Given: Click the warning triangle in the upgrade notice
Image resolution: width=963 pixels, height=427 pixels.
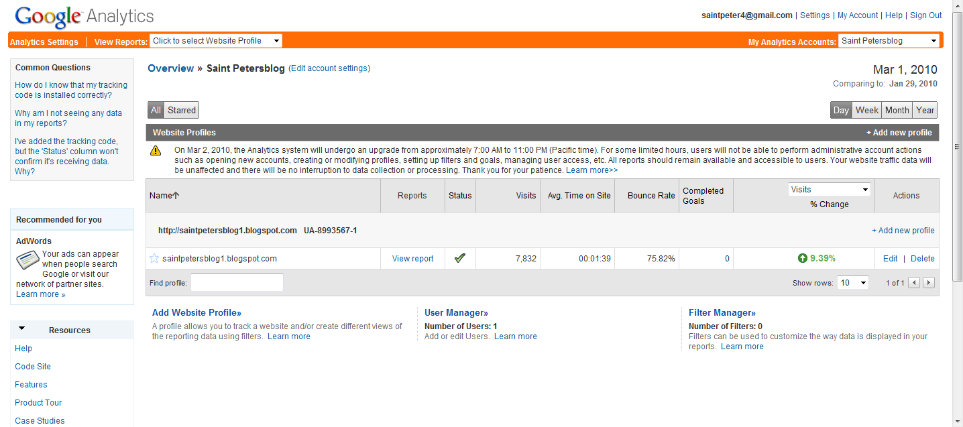Looking at the screenshot, I should tap(156, 151).
